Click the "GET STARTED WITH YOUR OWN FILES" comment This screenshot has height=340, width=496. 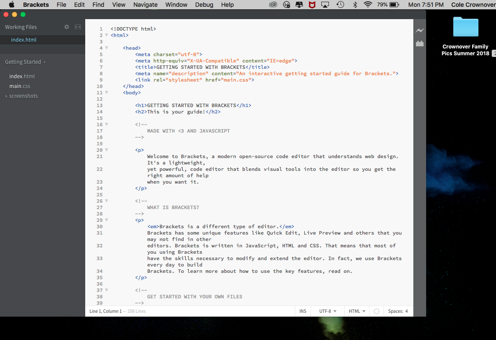pos(195,297)
